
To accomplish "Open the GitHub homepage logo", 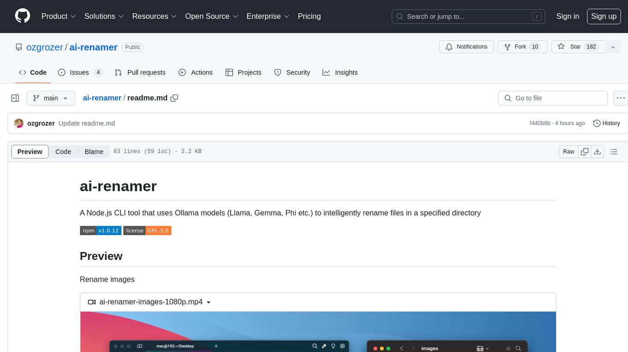I will point(23,16).
